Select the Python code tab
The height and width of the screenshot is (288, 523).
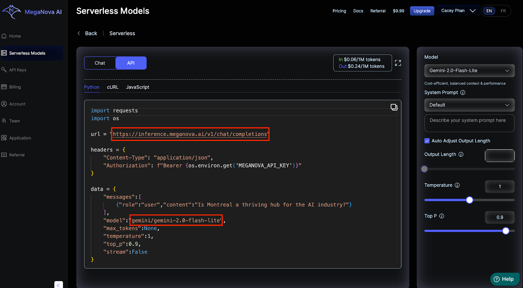click(x=92, y=87)
